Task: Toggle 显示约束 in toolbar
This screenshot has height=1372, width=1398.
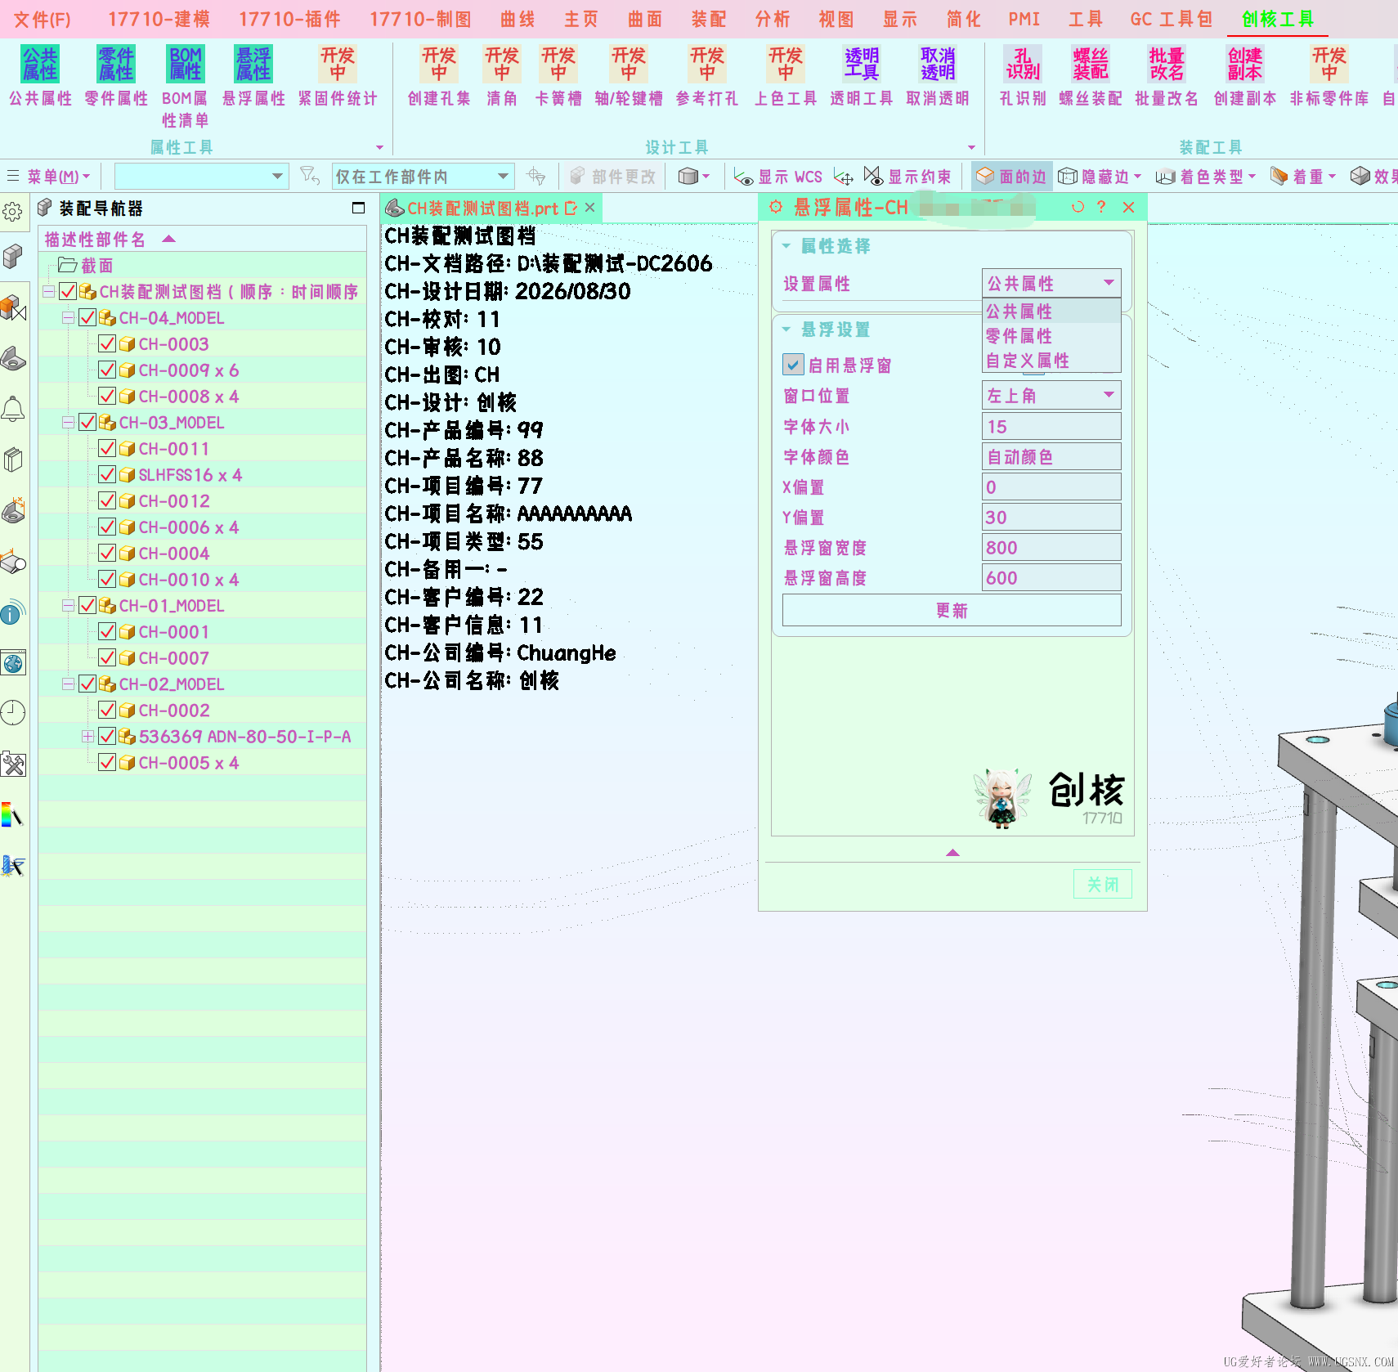Action: tap(907, 177)
